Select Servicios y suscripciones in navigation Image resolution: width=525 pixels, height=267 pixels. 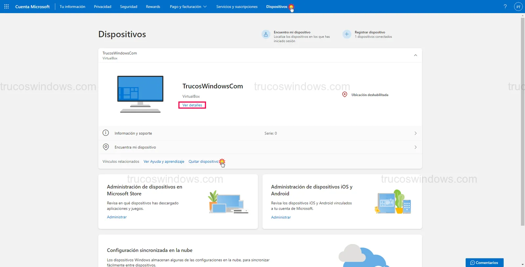pos(237,7)
